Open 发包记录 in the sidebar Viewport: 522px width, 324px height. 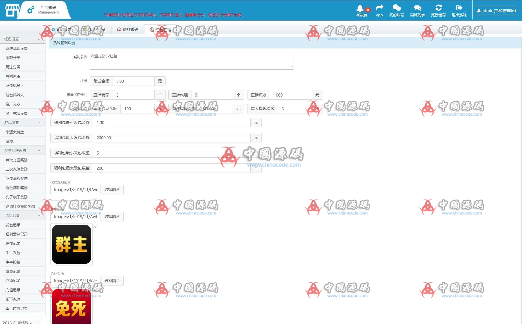[23, 225]
